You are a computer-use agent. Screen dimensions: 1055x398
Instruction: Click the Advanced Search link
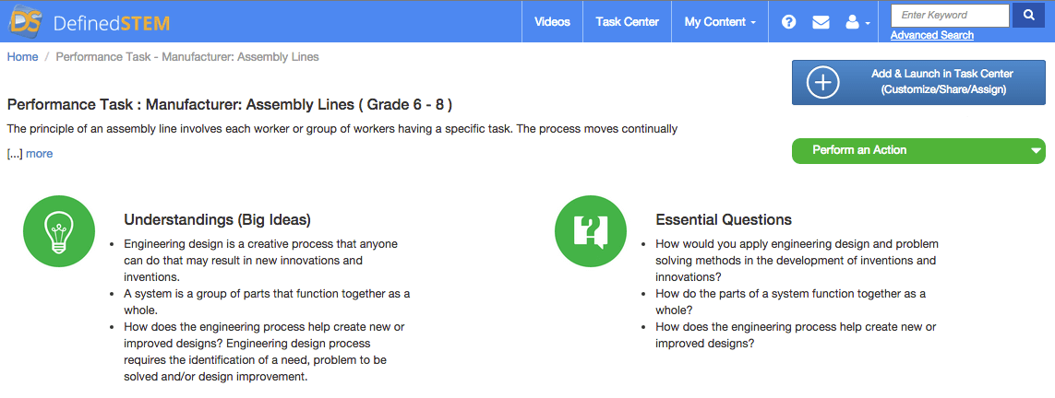point(932,35)
